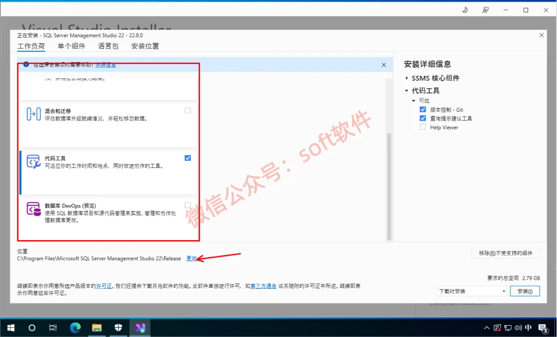557x337 pixels.
Task: Click the install path text
Action: click(x=99, y=259)
